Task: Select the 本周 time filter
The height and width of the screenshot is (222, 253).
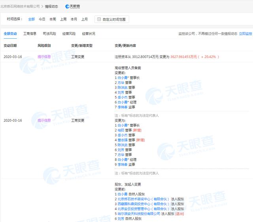Action: coord(53,19)
